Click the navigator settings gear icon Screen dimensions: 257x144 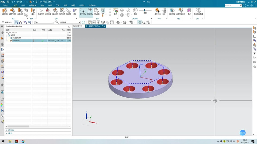coord(2,26)
